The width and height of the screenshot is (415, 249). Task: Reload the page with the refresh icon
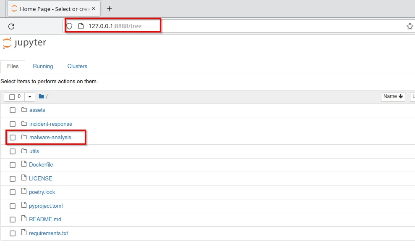11,26
